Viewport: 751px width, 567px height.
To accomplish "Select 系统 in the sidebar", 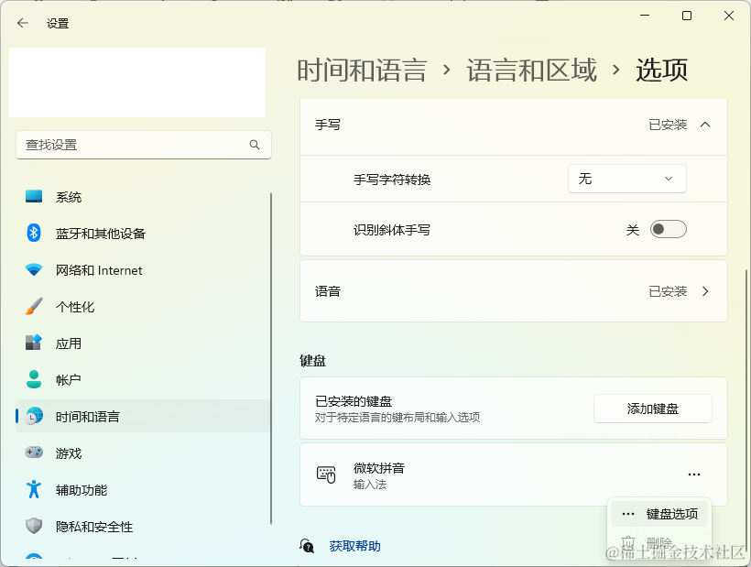I will pyautogui.click(x=69, y=196).
